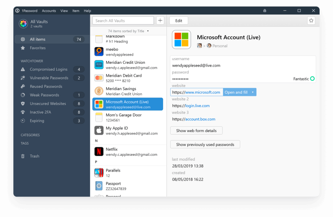
Task: Click the Inactive 2FA icon
Action: (23, 112)
